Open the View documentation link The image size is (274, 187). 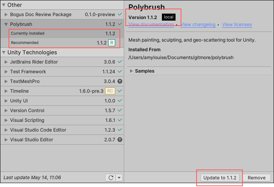click(x=151, y=24)
